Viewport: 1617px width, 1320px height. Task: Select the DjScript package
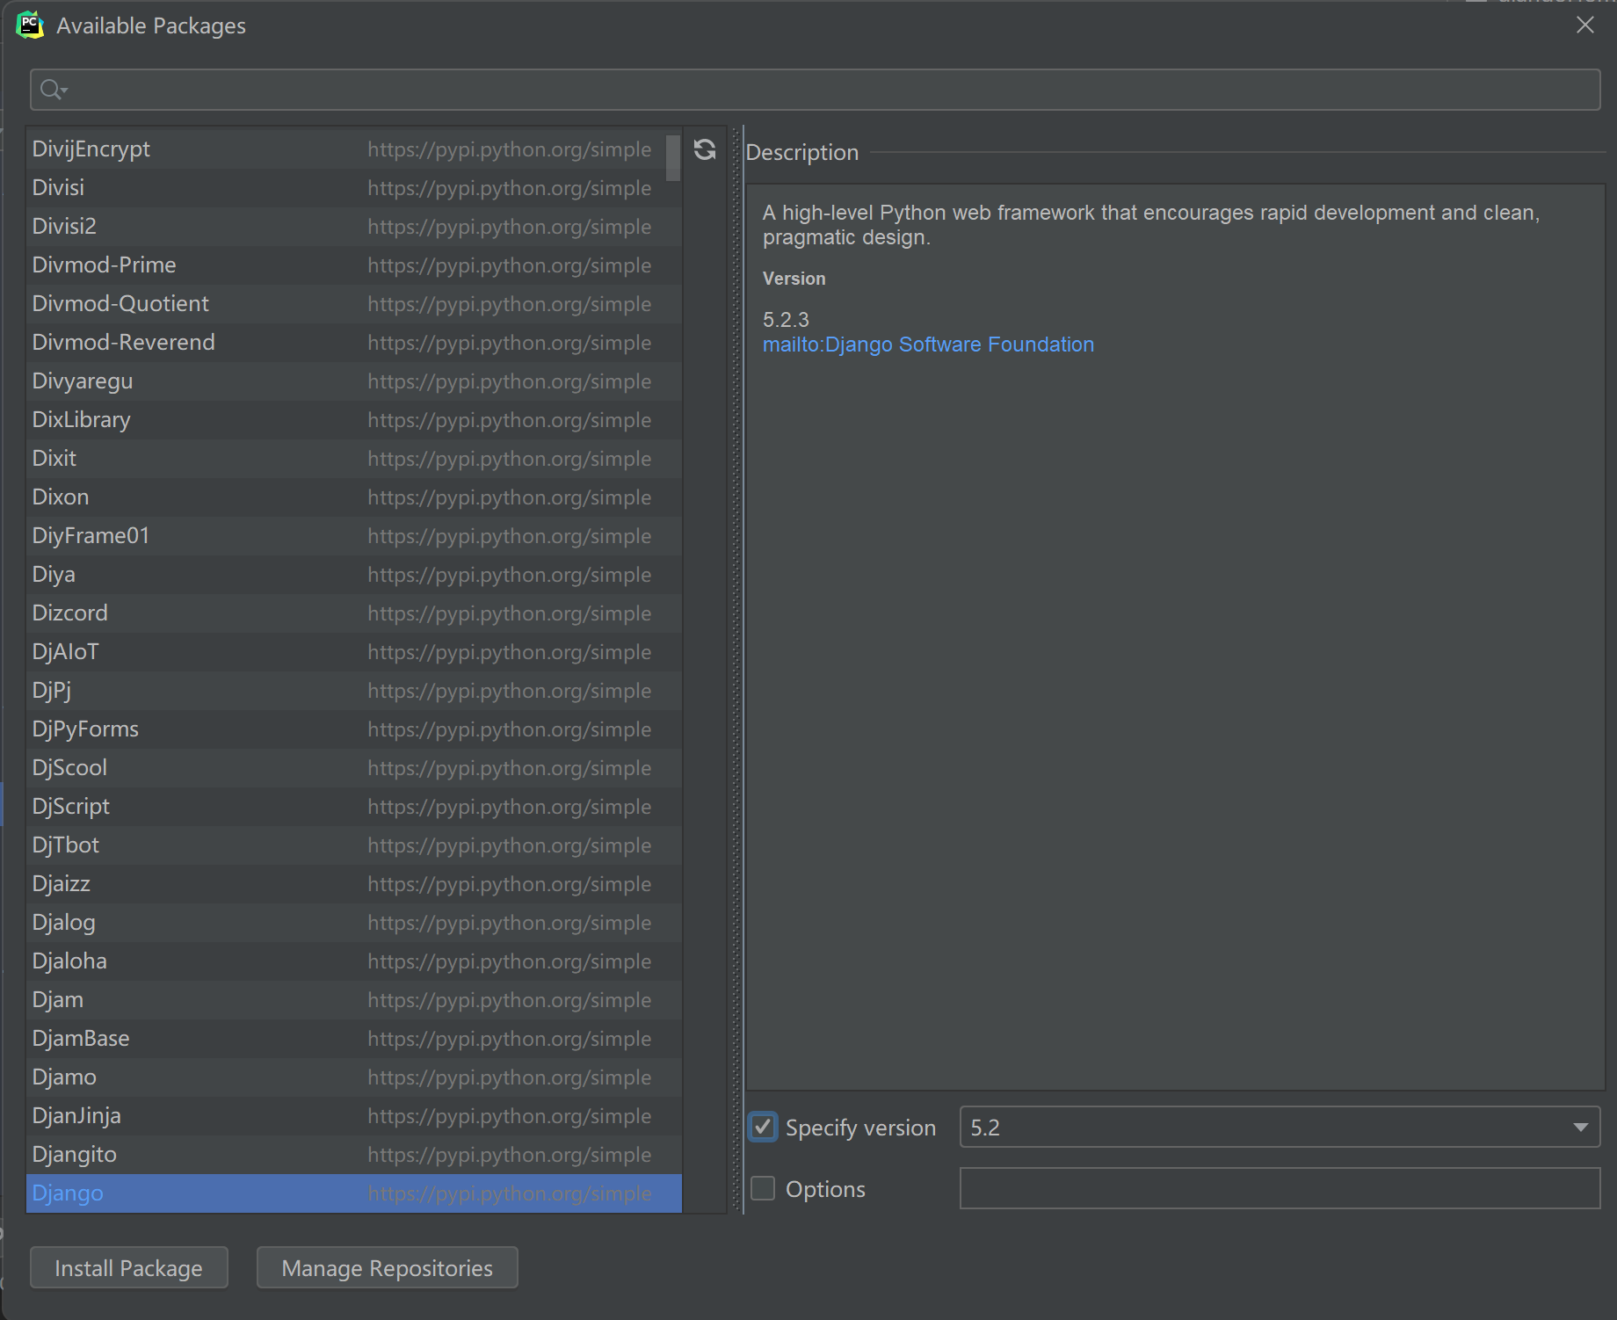354,807
